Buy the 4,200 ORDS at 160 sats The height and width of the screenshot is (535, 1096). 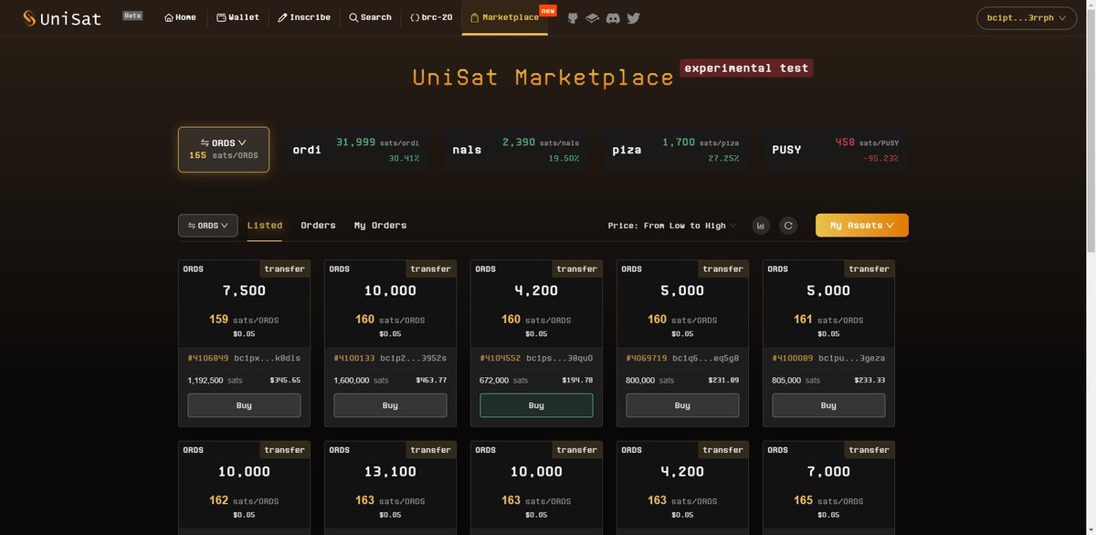(x=536, y=405)
